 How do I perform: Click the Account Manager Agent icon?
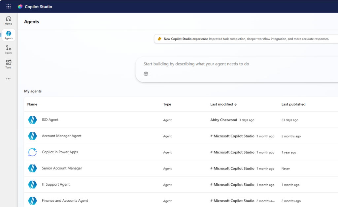pyautogui.click(x=32, y=136)
